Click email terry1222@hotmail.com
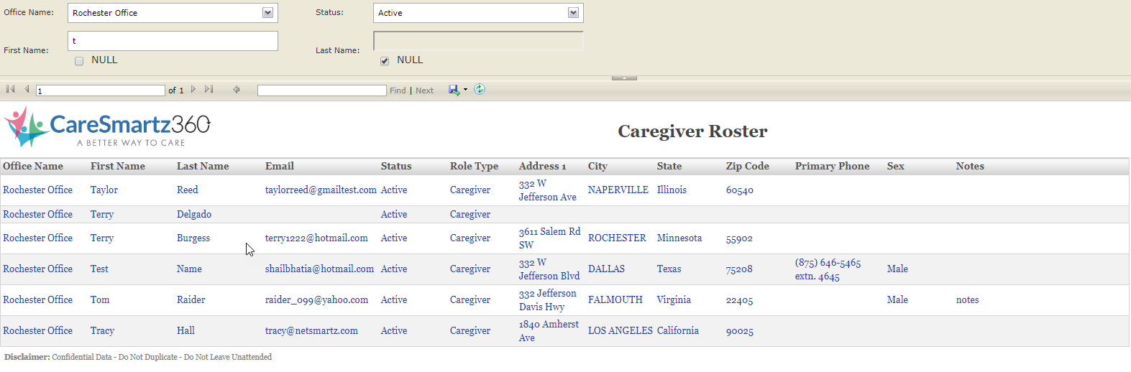The width and height of the screenshot is (1131, 372). coord(316,238)
